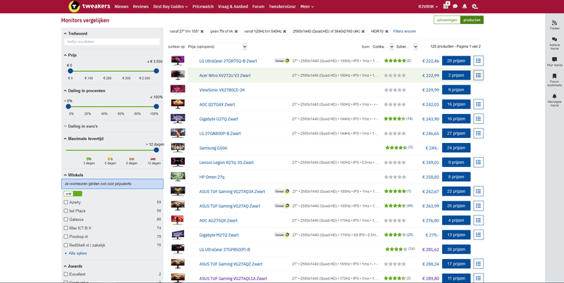Viewport: 564px width, 283px height.
Task: Open the HP Omen 27q product link
Action: coord(212,177)
